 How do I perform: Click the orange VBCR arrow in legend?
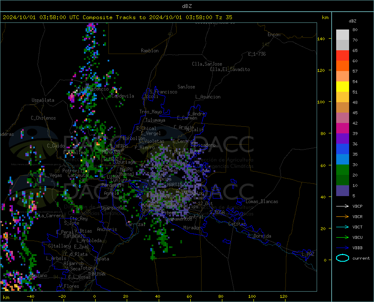click(x=342, y=216)
